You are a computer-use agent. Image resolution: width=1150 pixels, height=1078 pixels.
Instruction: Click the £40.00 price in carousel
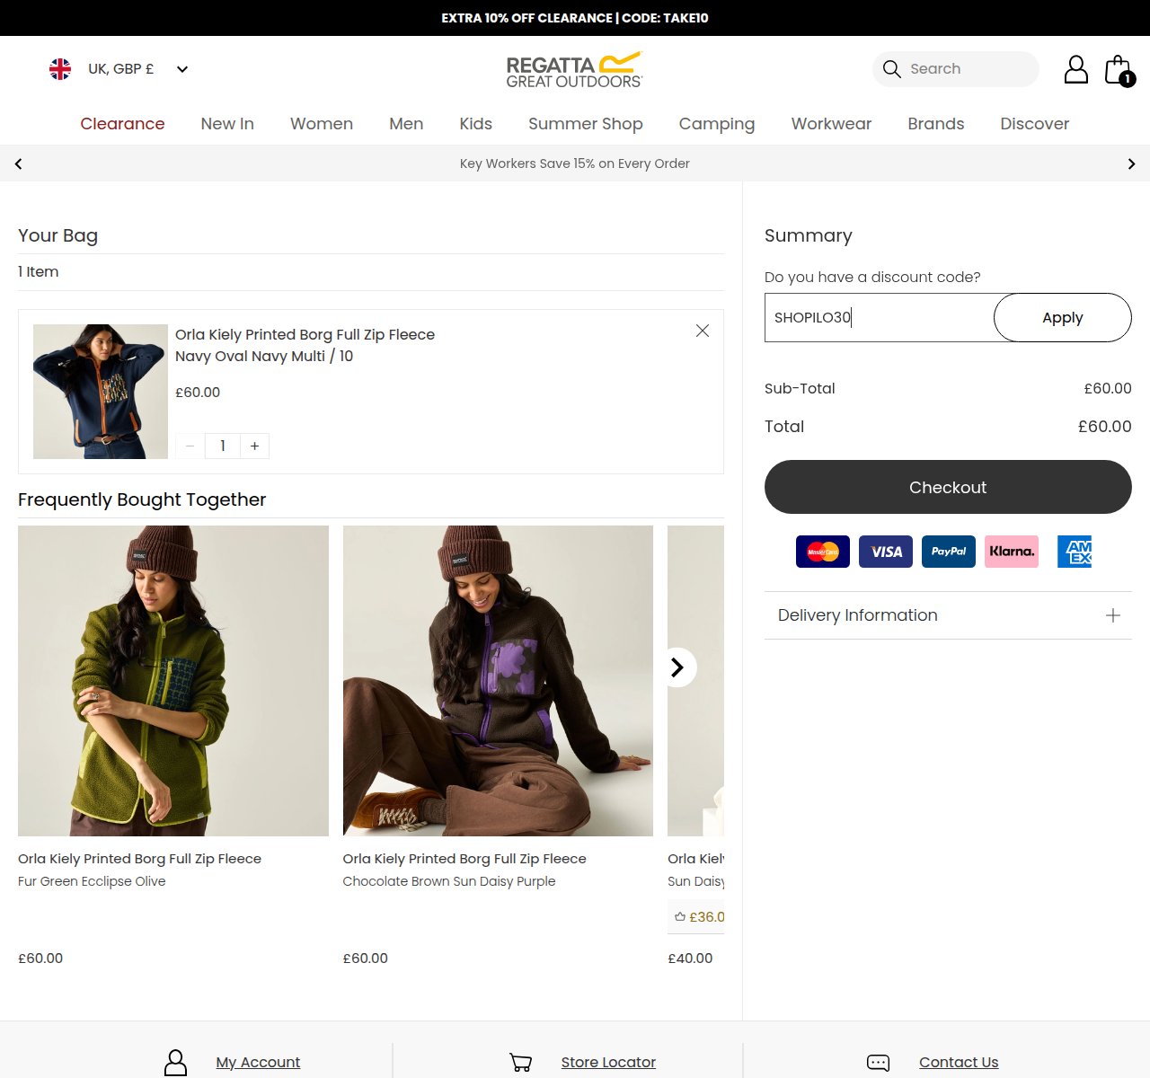(690, 959)
